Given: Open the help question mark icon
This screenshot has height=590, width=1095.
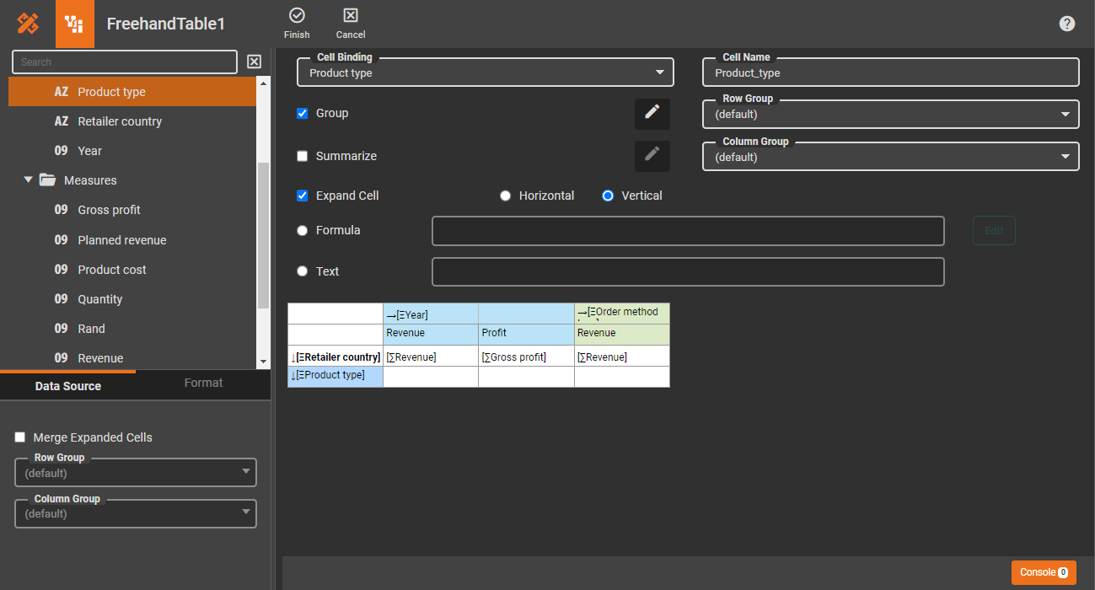Looking at the screenshot, I should pos(1067,24).
